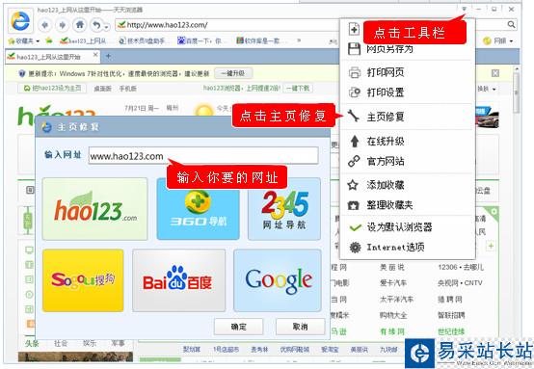Open the 收藏夹 favorites dropdown

click(23, 40)
